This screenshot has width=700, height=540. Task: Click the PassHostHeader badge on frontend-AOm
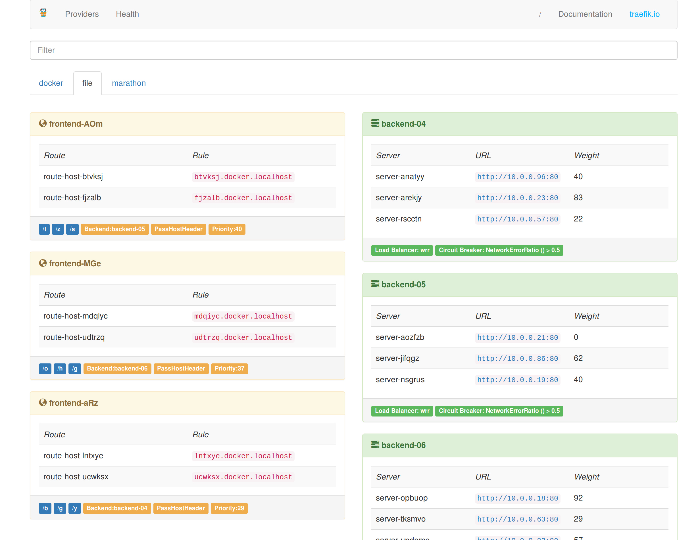pyautogui.click(x=178, y=229)
